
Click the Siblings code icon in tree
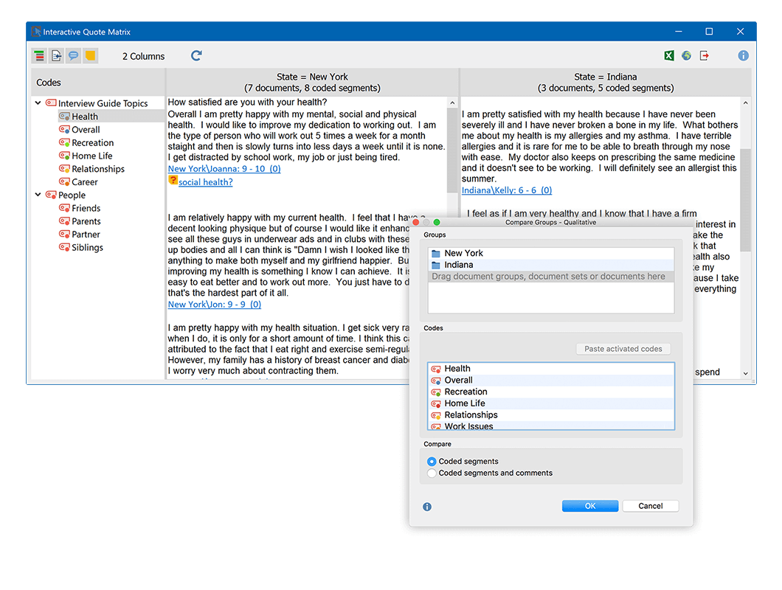(64, 247)
